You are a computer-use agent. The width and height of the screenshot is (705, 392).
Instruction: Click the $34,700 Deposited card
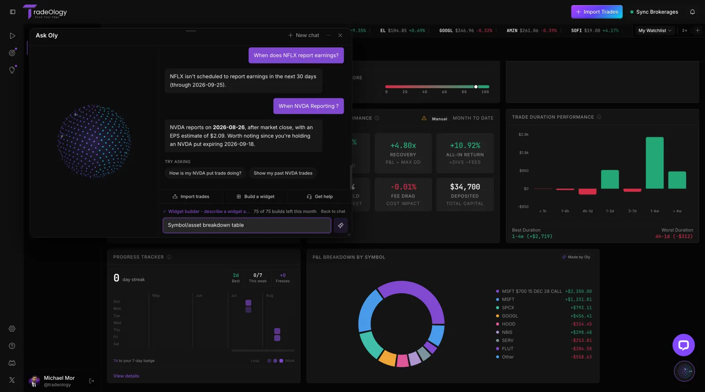point(465,194)
